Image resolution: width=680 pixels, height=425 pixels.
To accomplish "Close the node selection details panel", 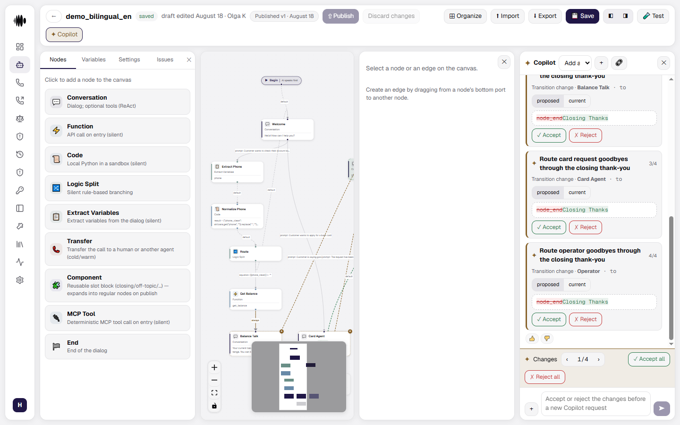I will 504,62.
